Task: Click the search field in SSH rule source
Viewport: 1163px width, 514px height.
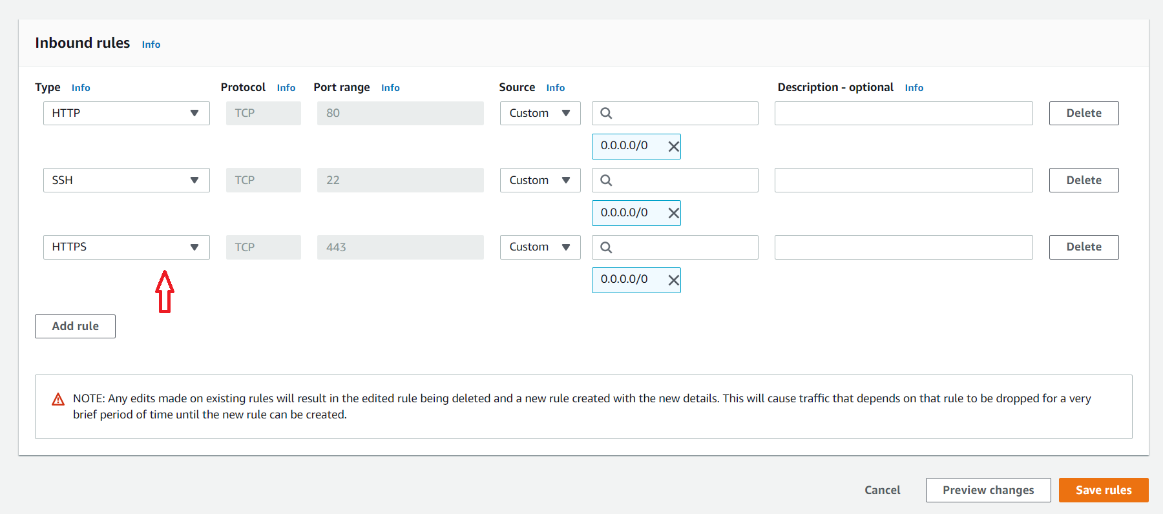Action: (682, 180)
